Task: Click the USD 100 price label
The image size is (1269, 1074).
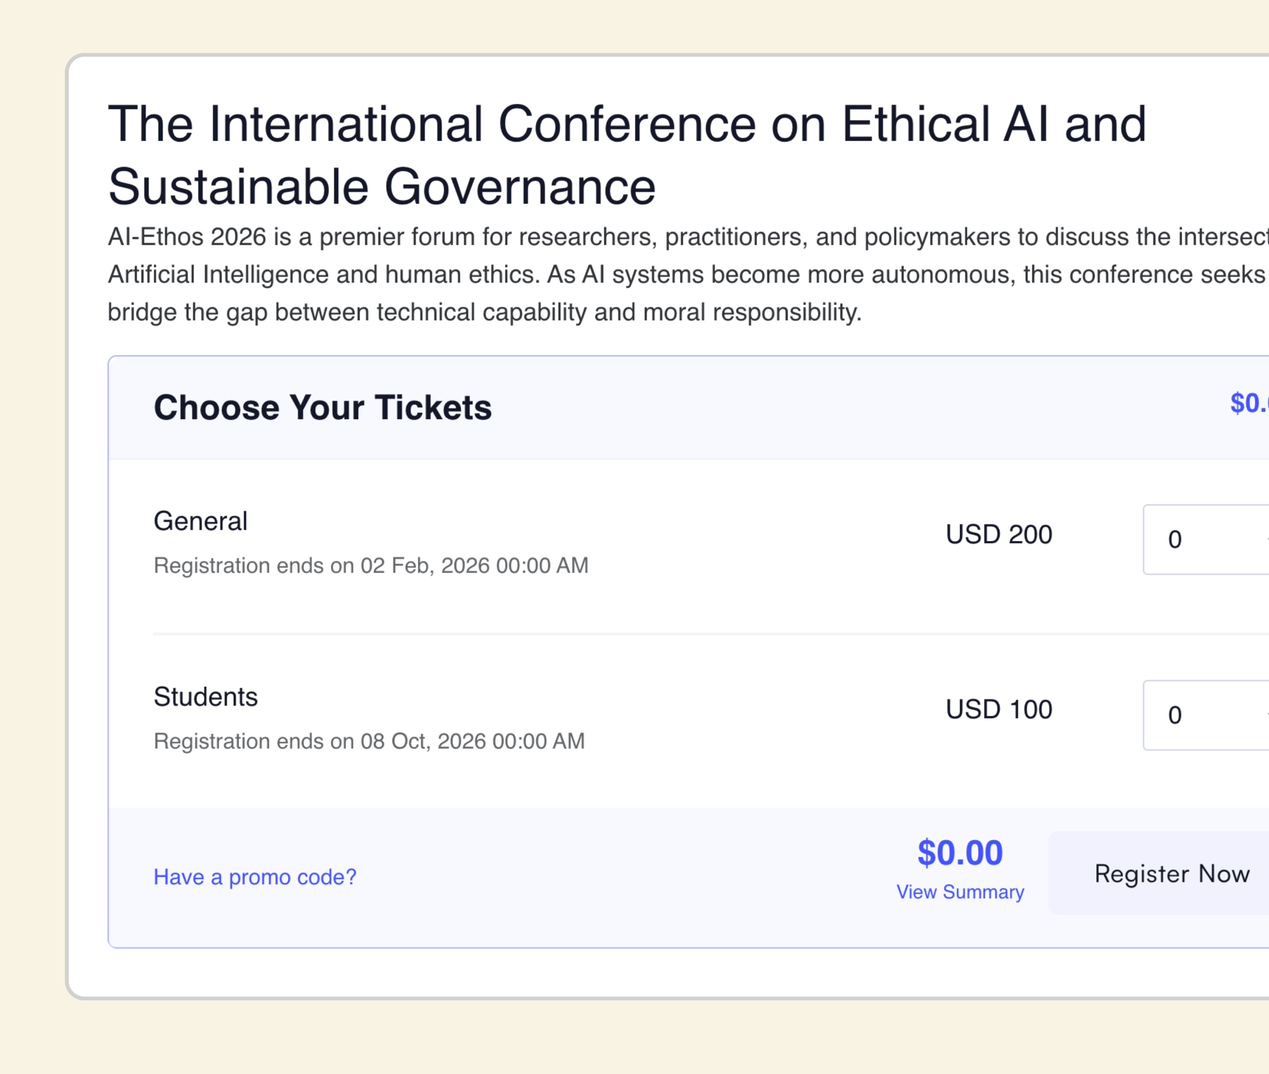Action: pyautogui.click(x=998, y=709)
